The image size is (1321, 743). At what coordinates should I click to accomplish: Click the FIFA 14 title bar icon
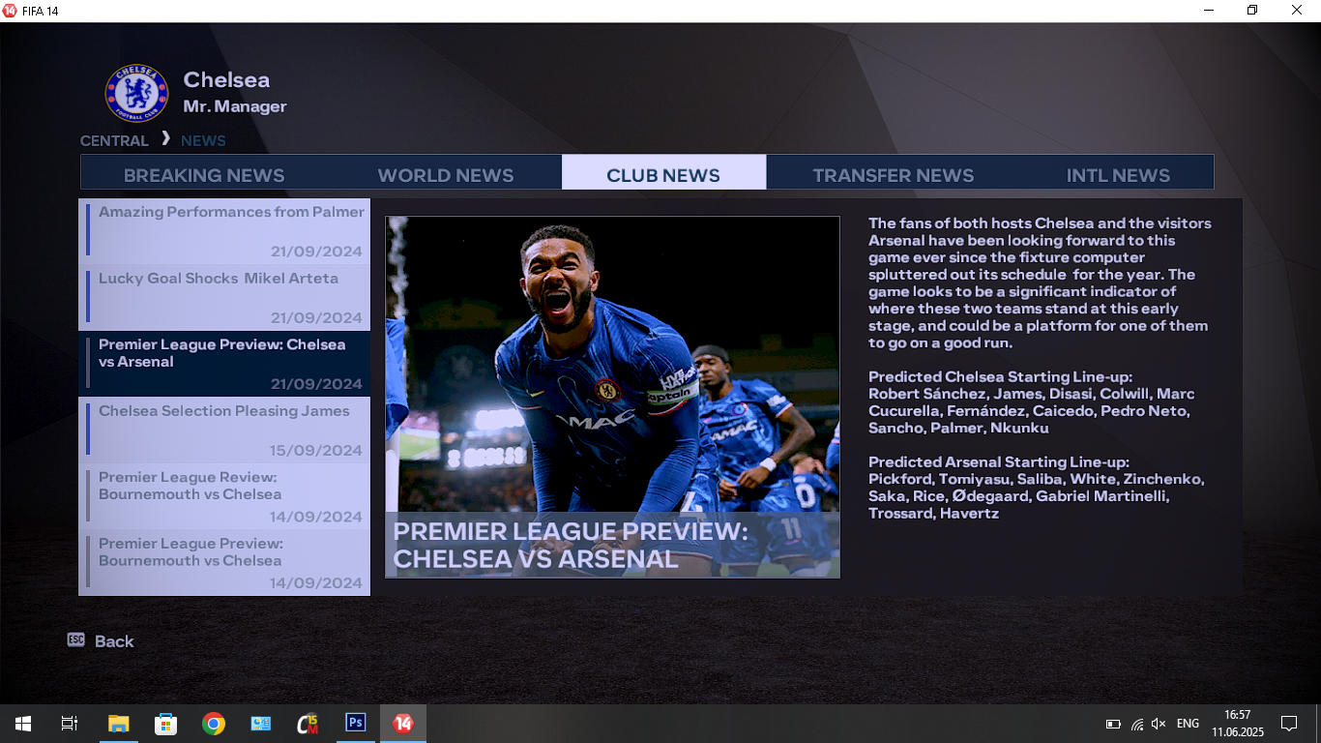point(10,11)
